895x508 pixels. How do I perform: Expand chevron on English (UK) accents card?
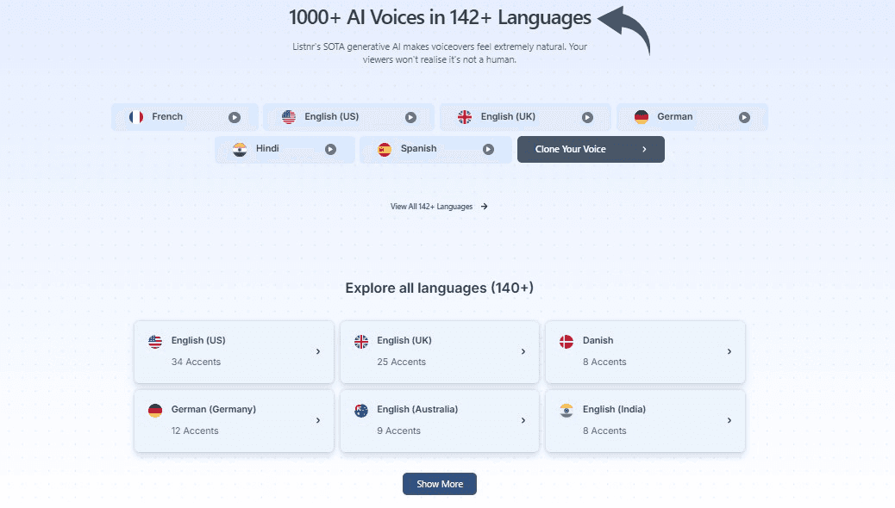[523, 352]
